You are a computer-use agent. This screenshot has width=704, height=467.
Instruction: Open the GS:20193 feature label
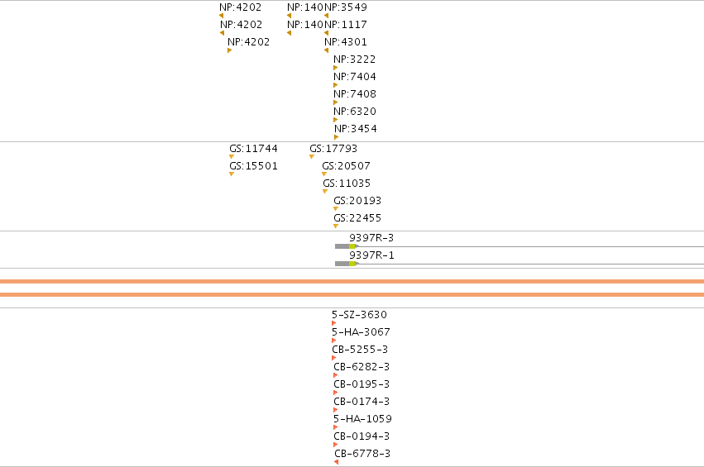[x=357, y=201]
